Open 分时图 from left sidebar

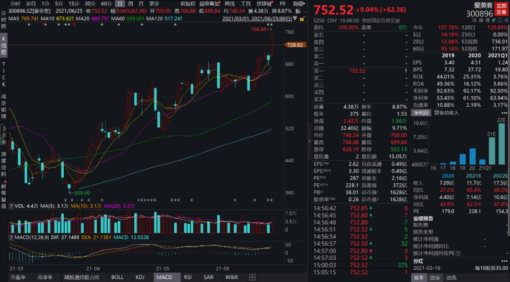click(x=4, y=20)
